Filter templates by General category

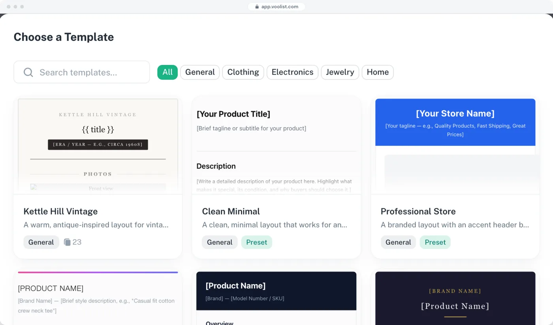[x=200, y=72]
